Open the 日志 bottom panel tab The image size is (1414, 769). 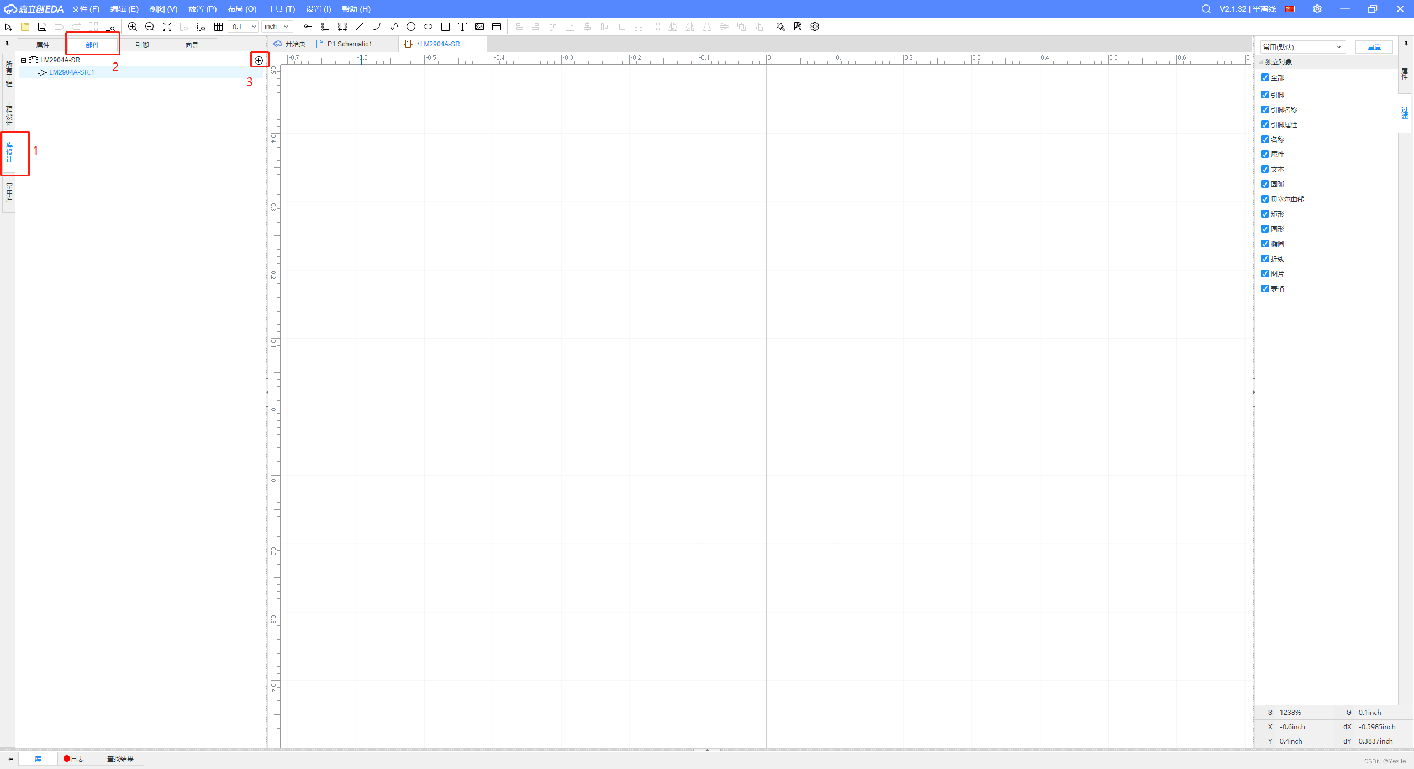click(x=77, y=759)
